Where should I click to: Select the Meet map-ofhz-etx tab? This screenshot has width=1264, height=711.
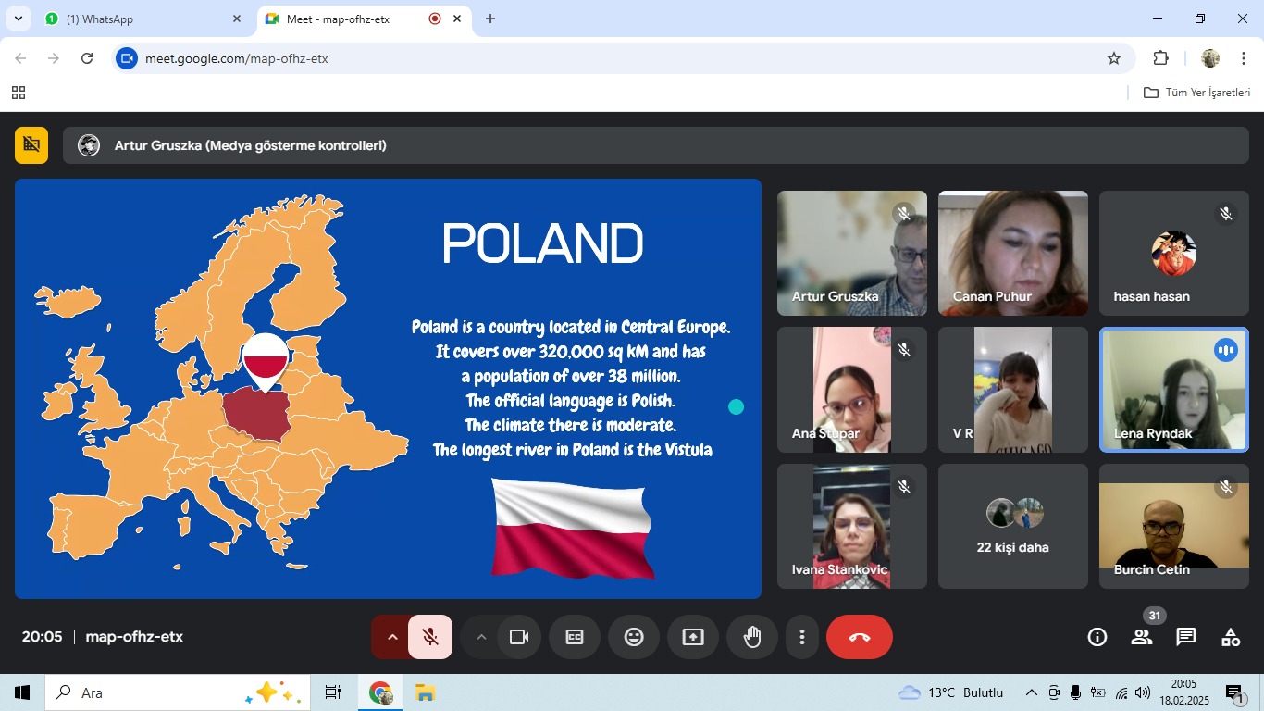tap(352, 19)
